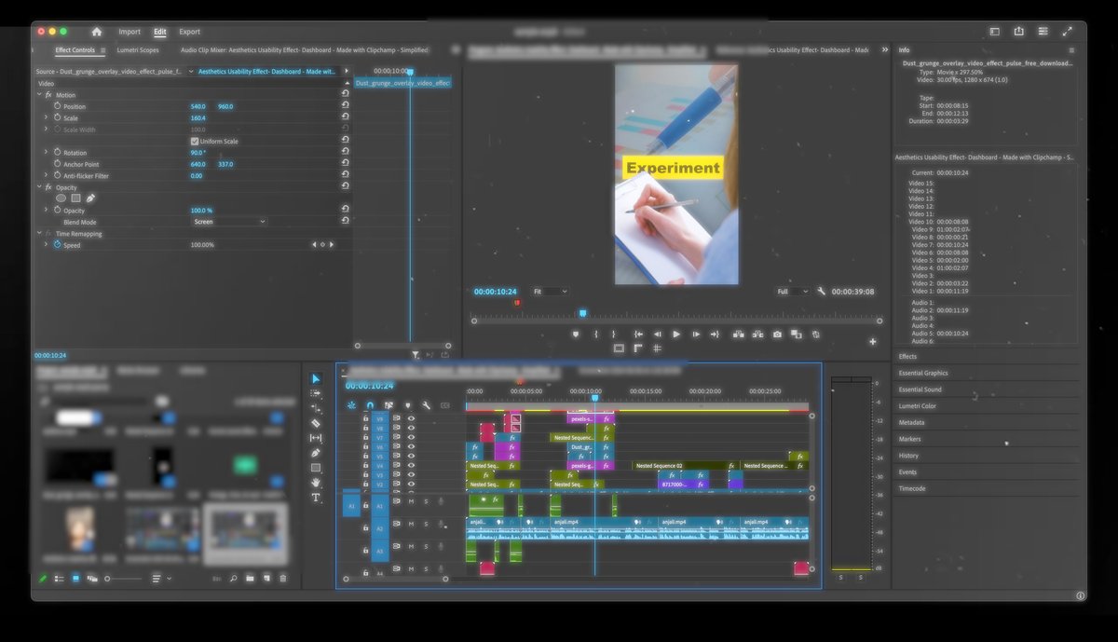The height and width of the screenshot is (642, 1118).
Task: Hide track V2 with eye icon
Action: coord(411,485)
